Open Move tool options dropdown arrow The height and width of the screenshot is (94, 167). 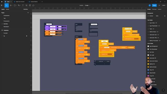8,5
